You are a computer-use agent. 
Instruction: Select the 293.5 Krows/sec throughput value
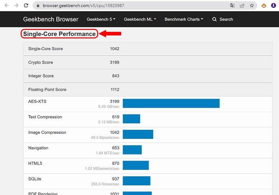(x=105, y=184)
